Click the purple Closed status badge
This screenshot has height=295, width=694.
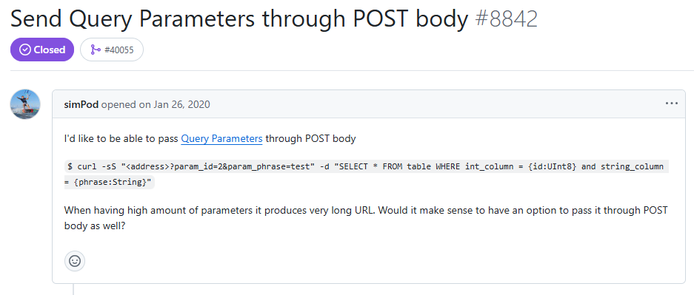42,50
